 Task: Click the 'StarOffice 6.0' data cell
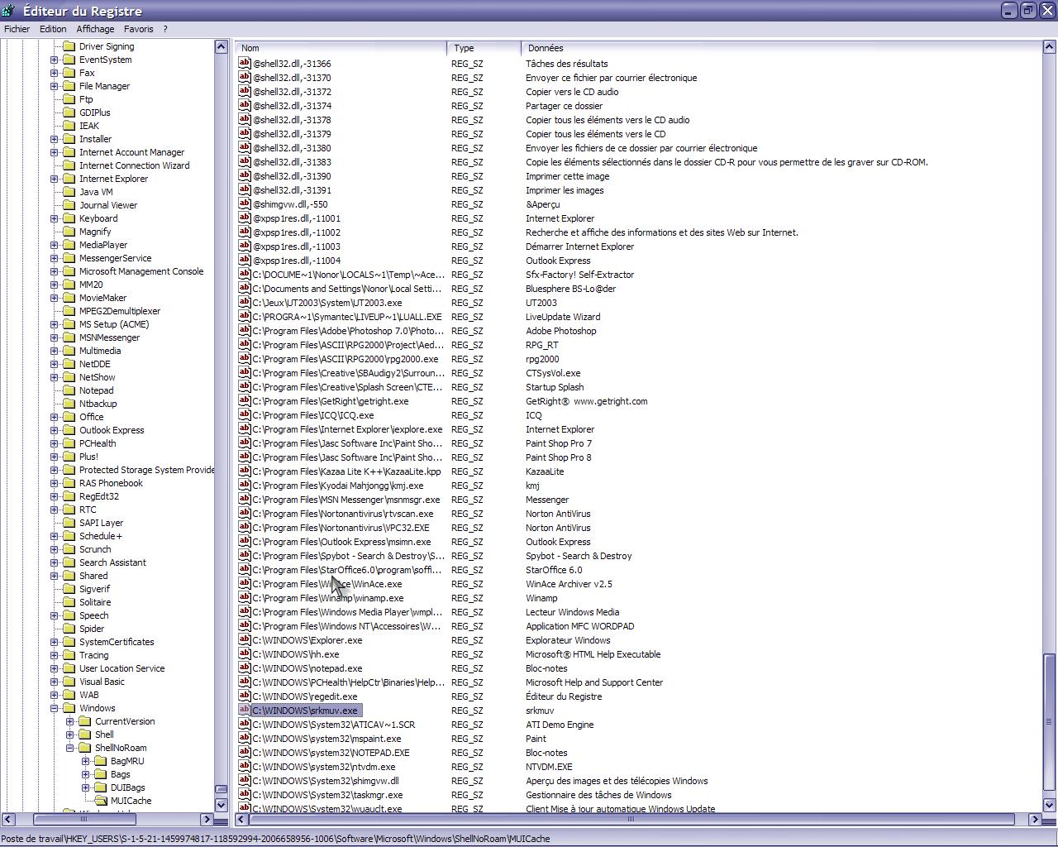554,570
